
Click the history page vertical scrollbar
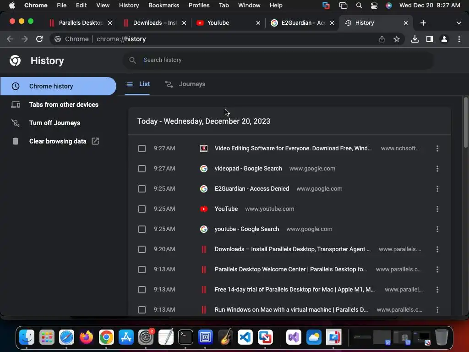[465, 122]
